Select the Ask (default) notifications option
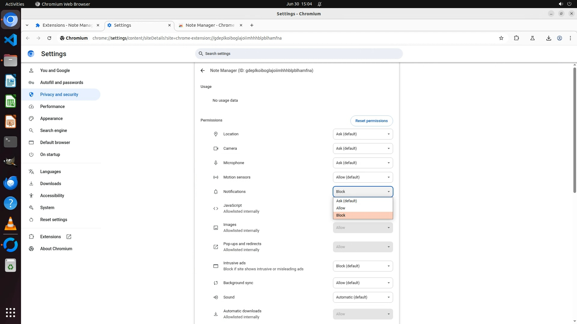Image resolution: width=577 pixels, height=324 pixels. pyautogui.click(x=362, y=201)
